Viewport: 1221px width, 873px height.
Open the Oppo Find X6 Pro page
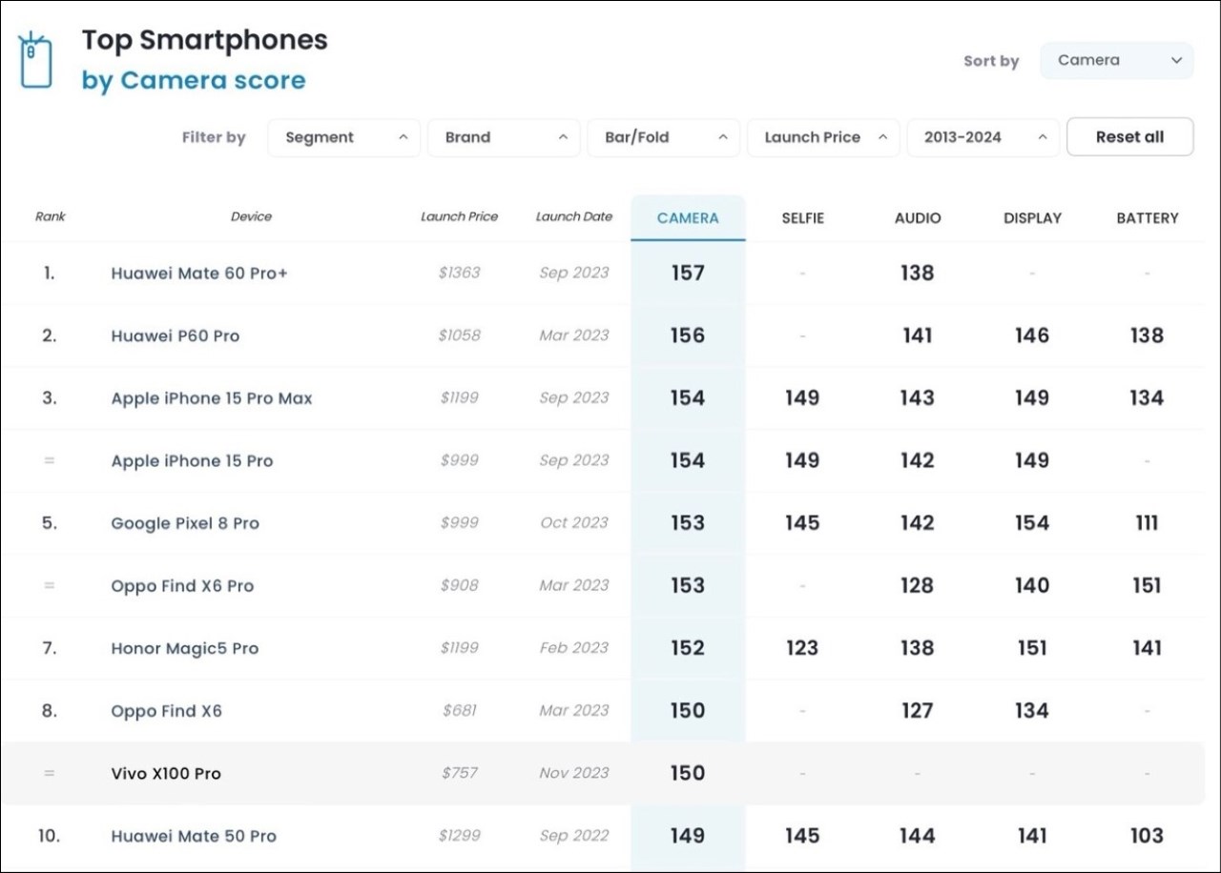[182, 586]
